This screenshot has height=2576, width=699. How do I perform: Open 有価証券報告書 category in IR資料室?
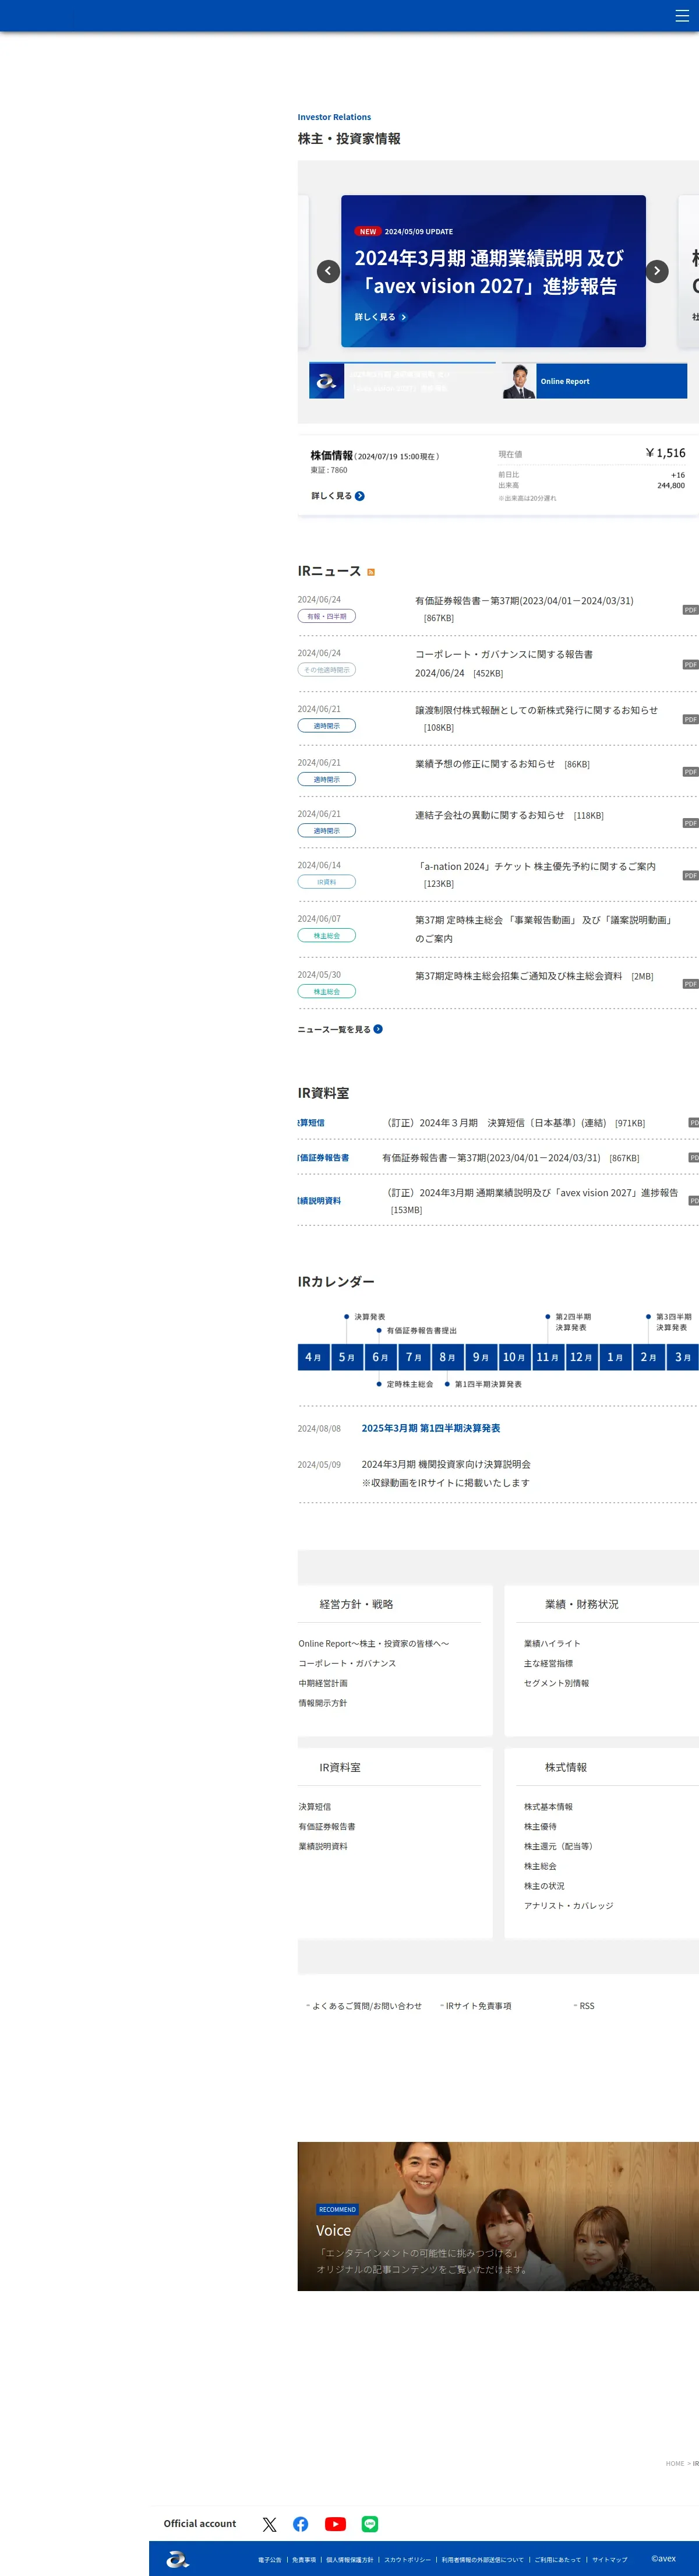point(323,1158)
